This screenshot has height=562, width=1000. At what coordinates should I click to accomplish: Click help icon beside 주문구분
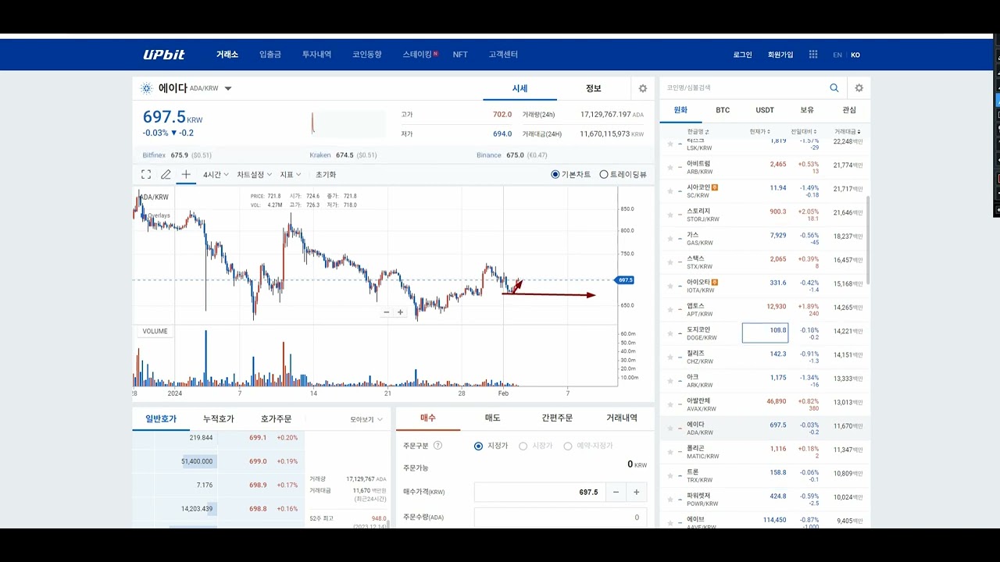pos(437,446)
